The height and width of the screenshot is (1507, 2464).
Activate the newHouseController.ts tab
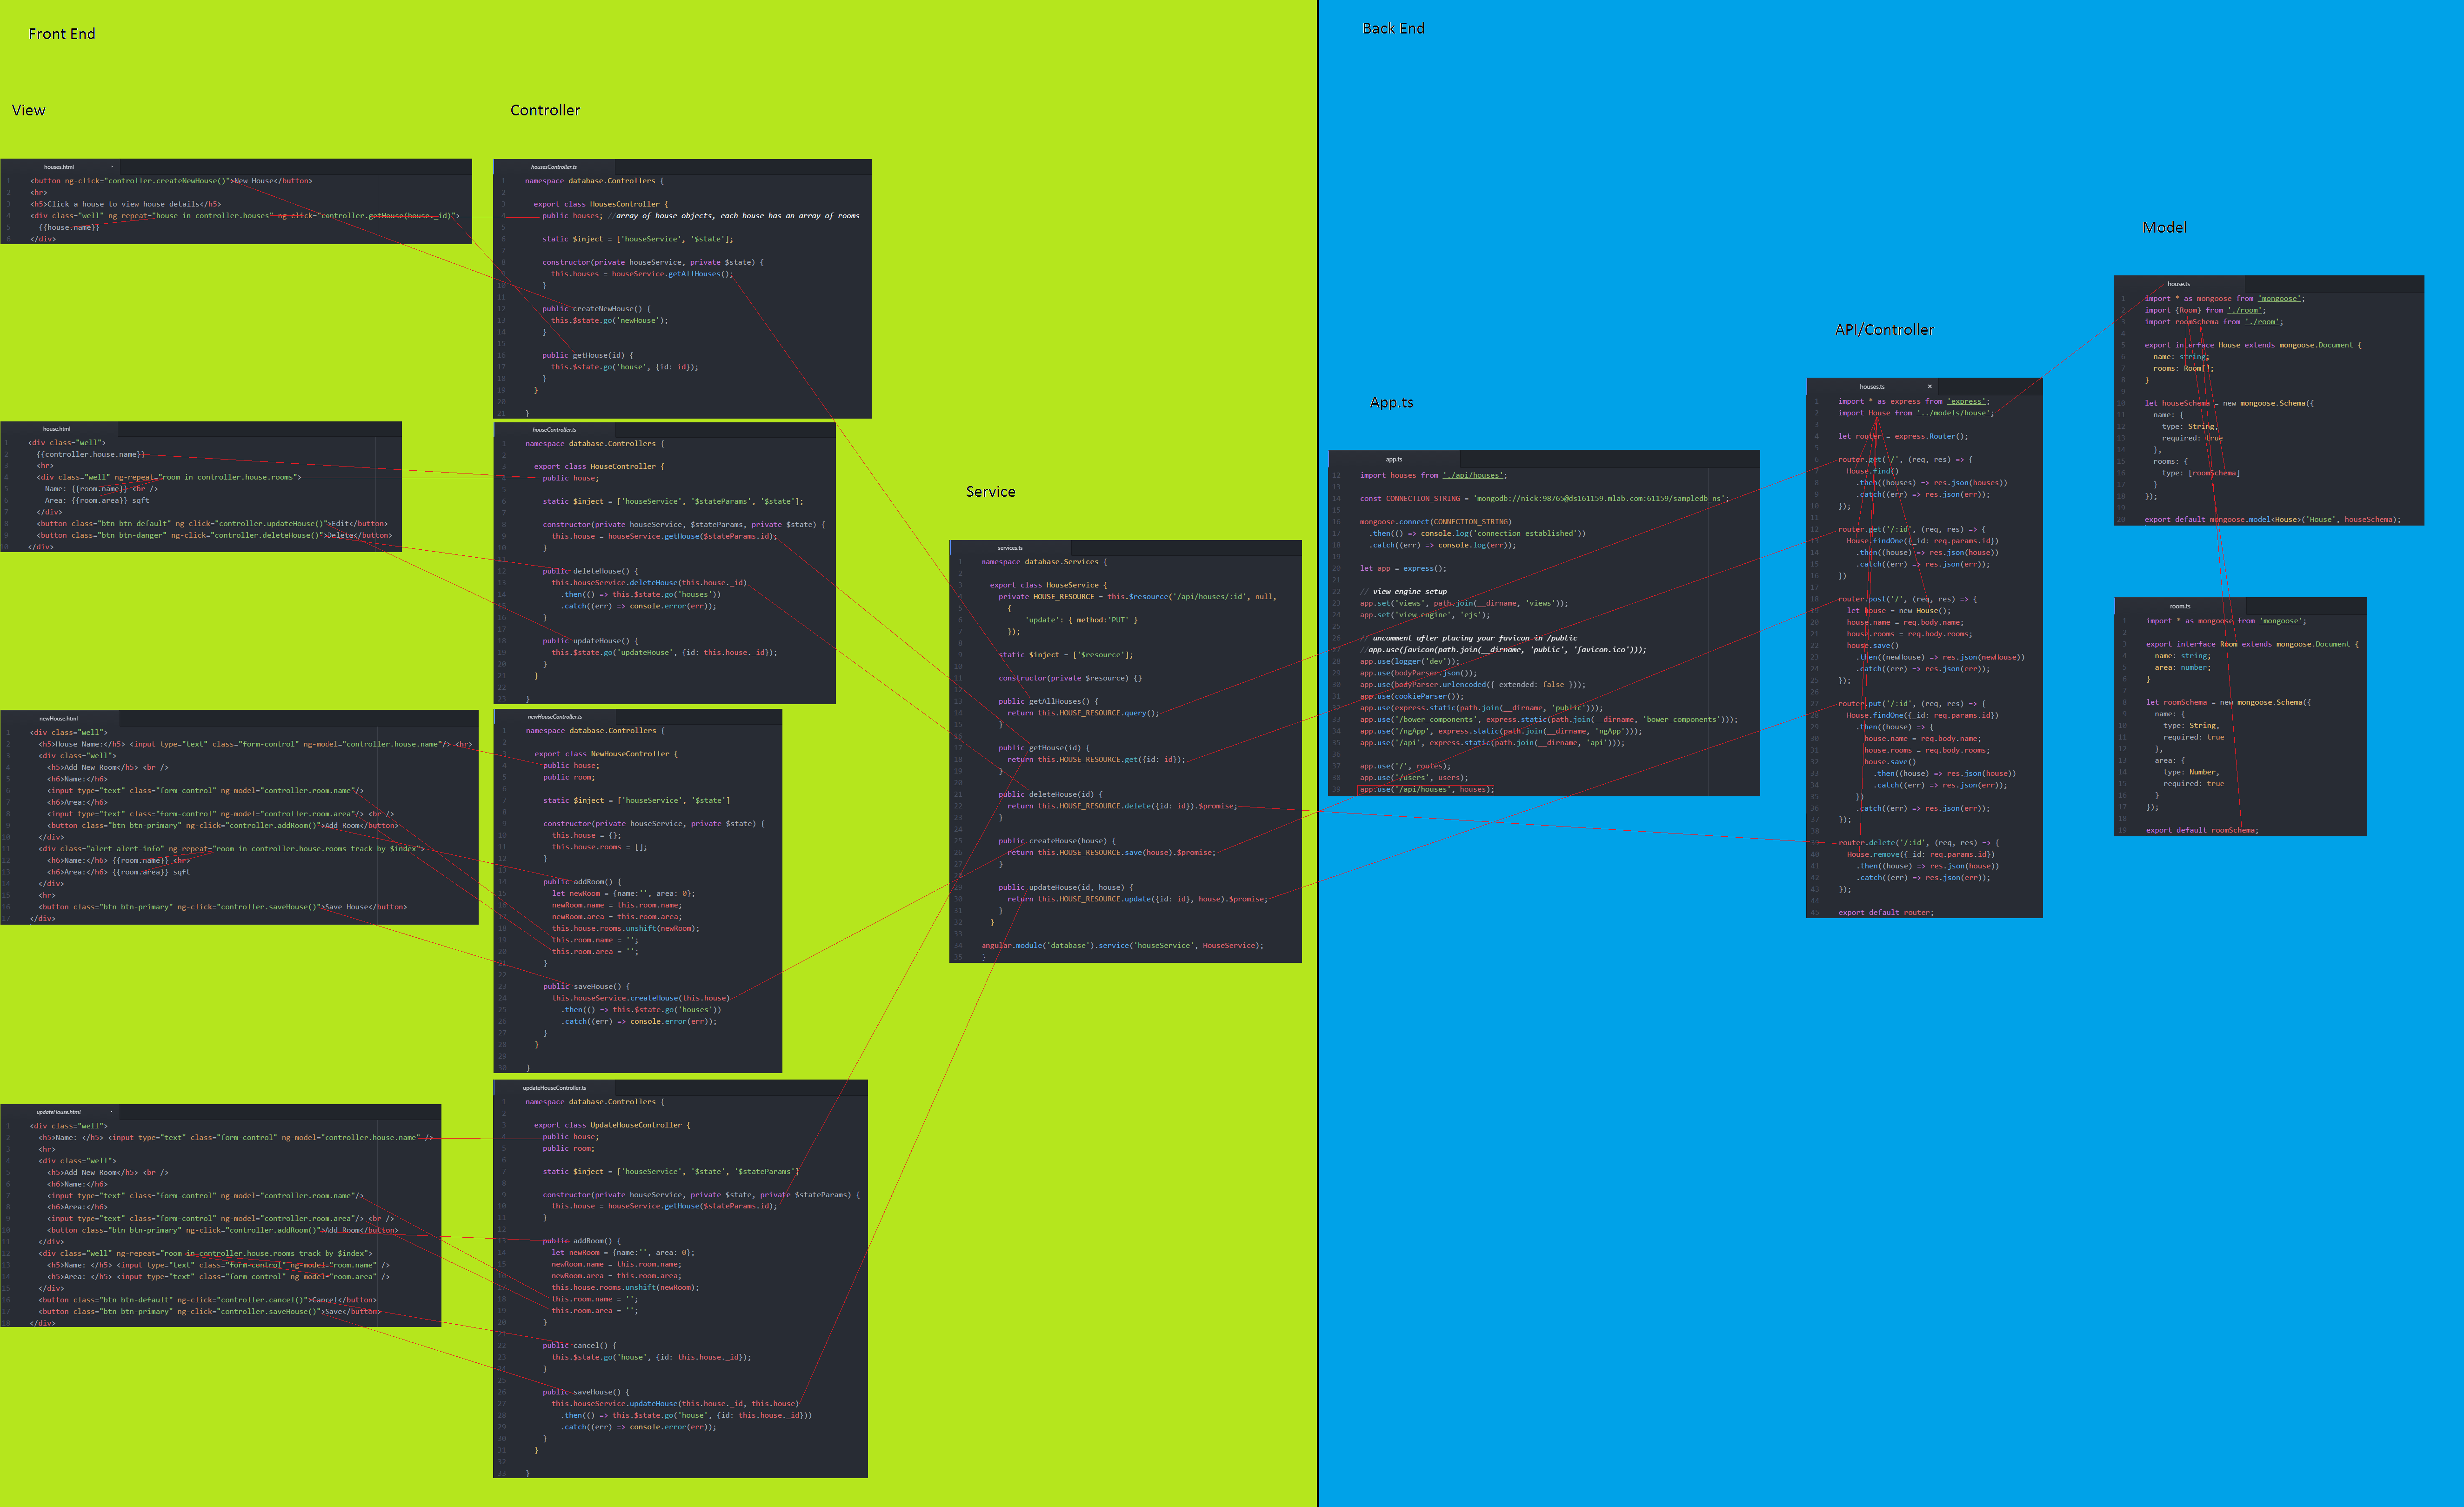tap(554, 717)
